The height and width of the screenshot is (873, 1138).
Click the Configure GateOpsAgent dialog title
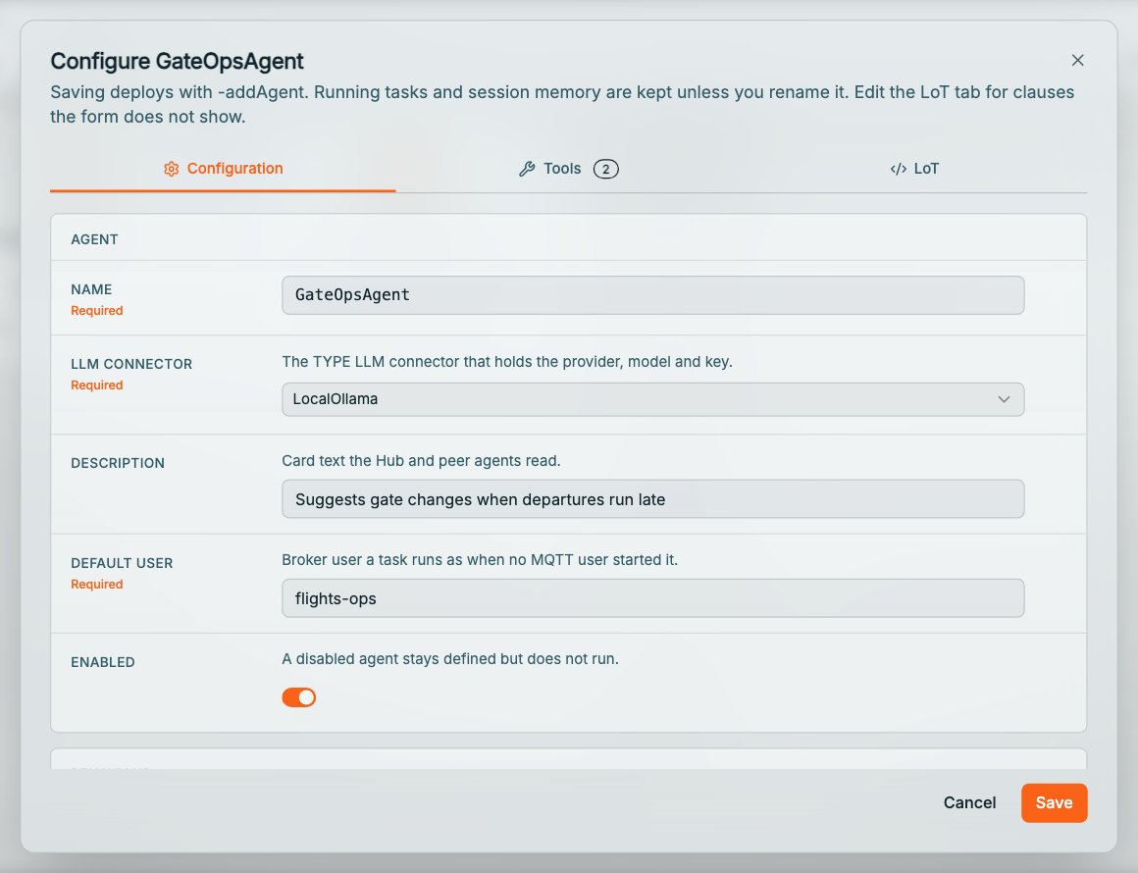tap(178, 61)
